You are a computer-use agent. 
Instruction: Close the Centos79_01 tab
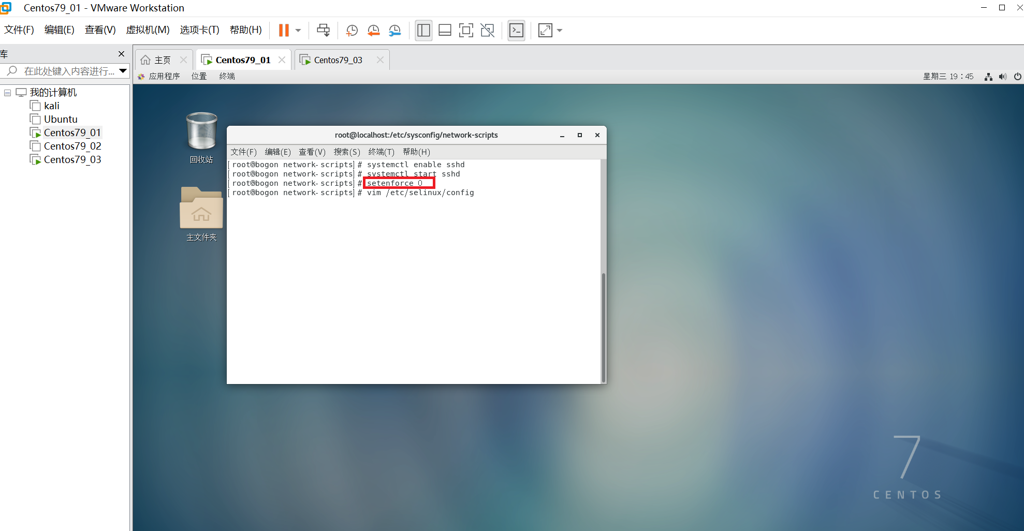tap(282, 60)
